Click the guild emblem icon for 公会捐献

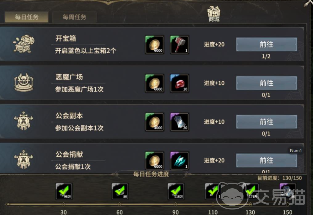[x=24, y=159]
